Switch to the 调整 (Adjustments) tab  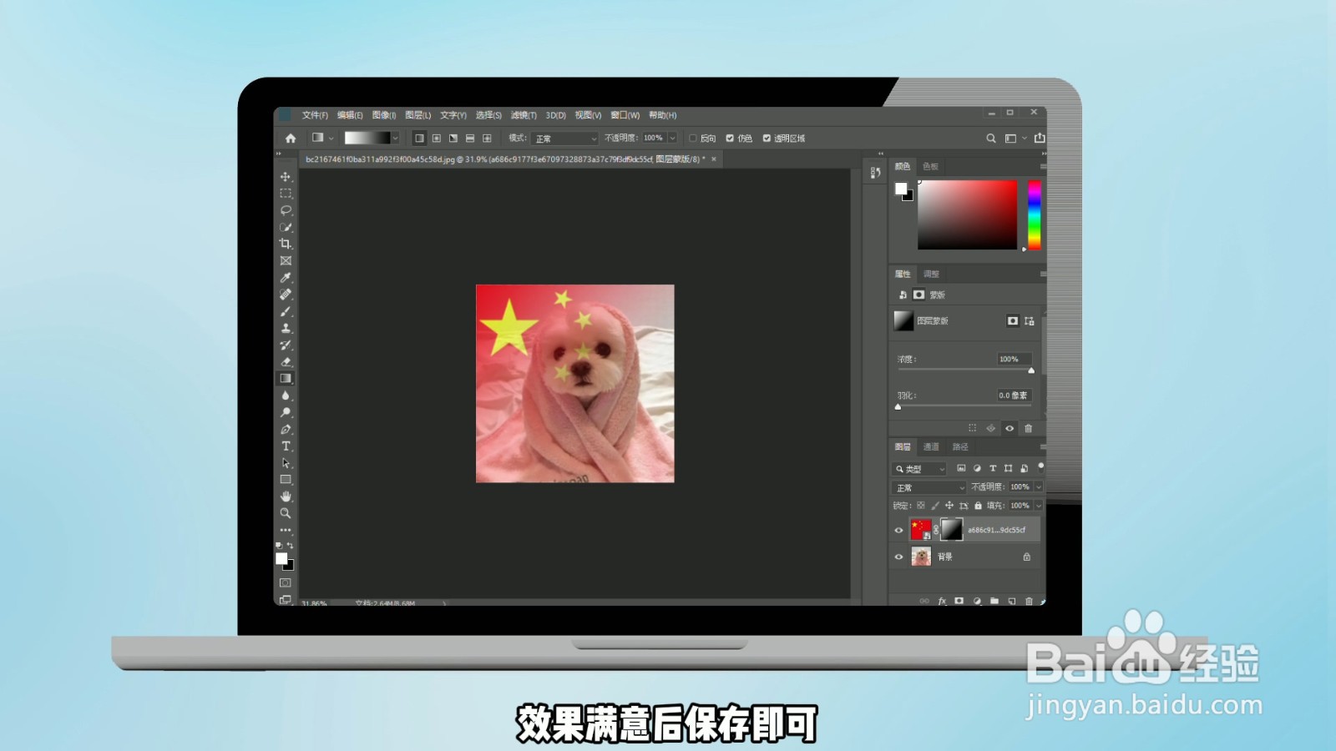tap(931, 275)
